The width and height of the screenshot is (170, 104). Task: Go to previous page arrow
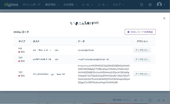tap(158, 100)
